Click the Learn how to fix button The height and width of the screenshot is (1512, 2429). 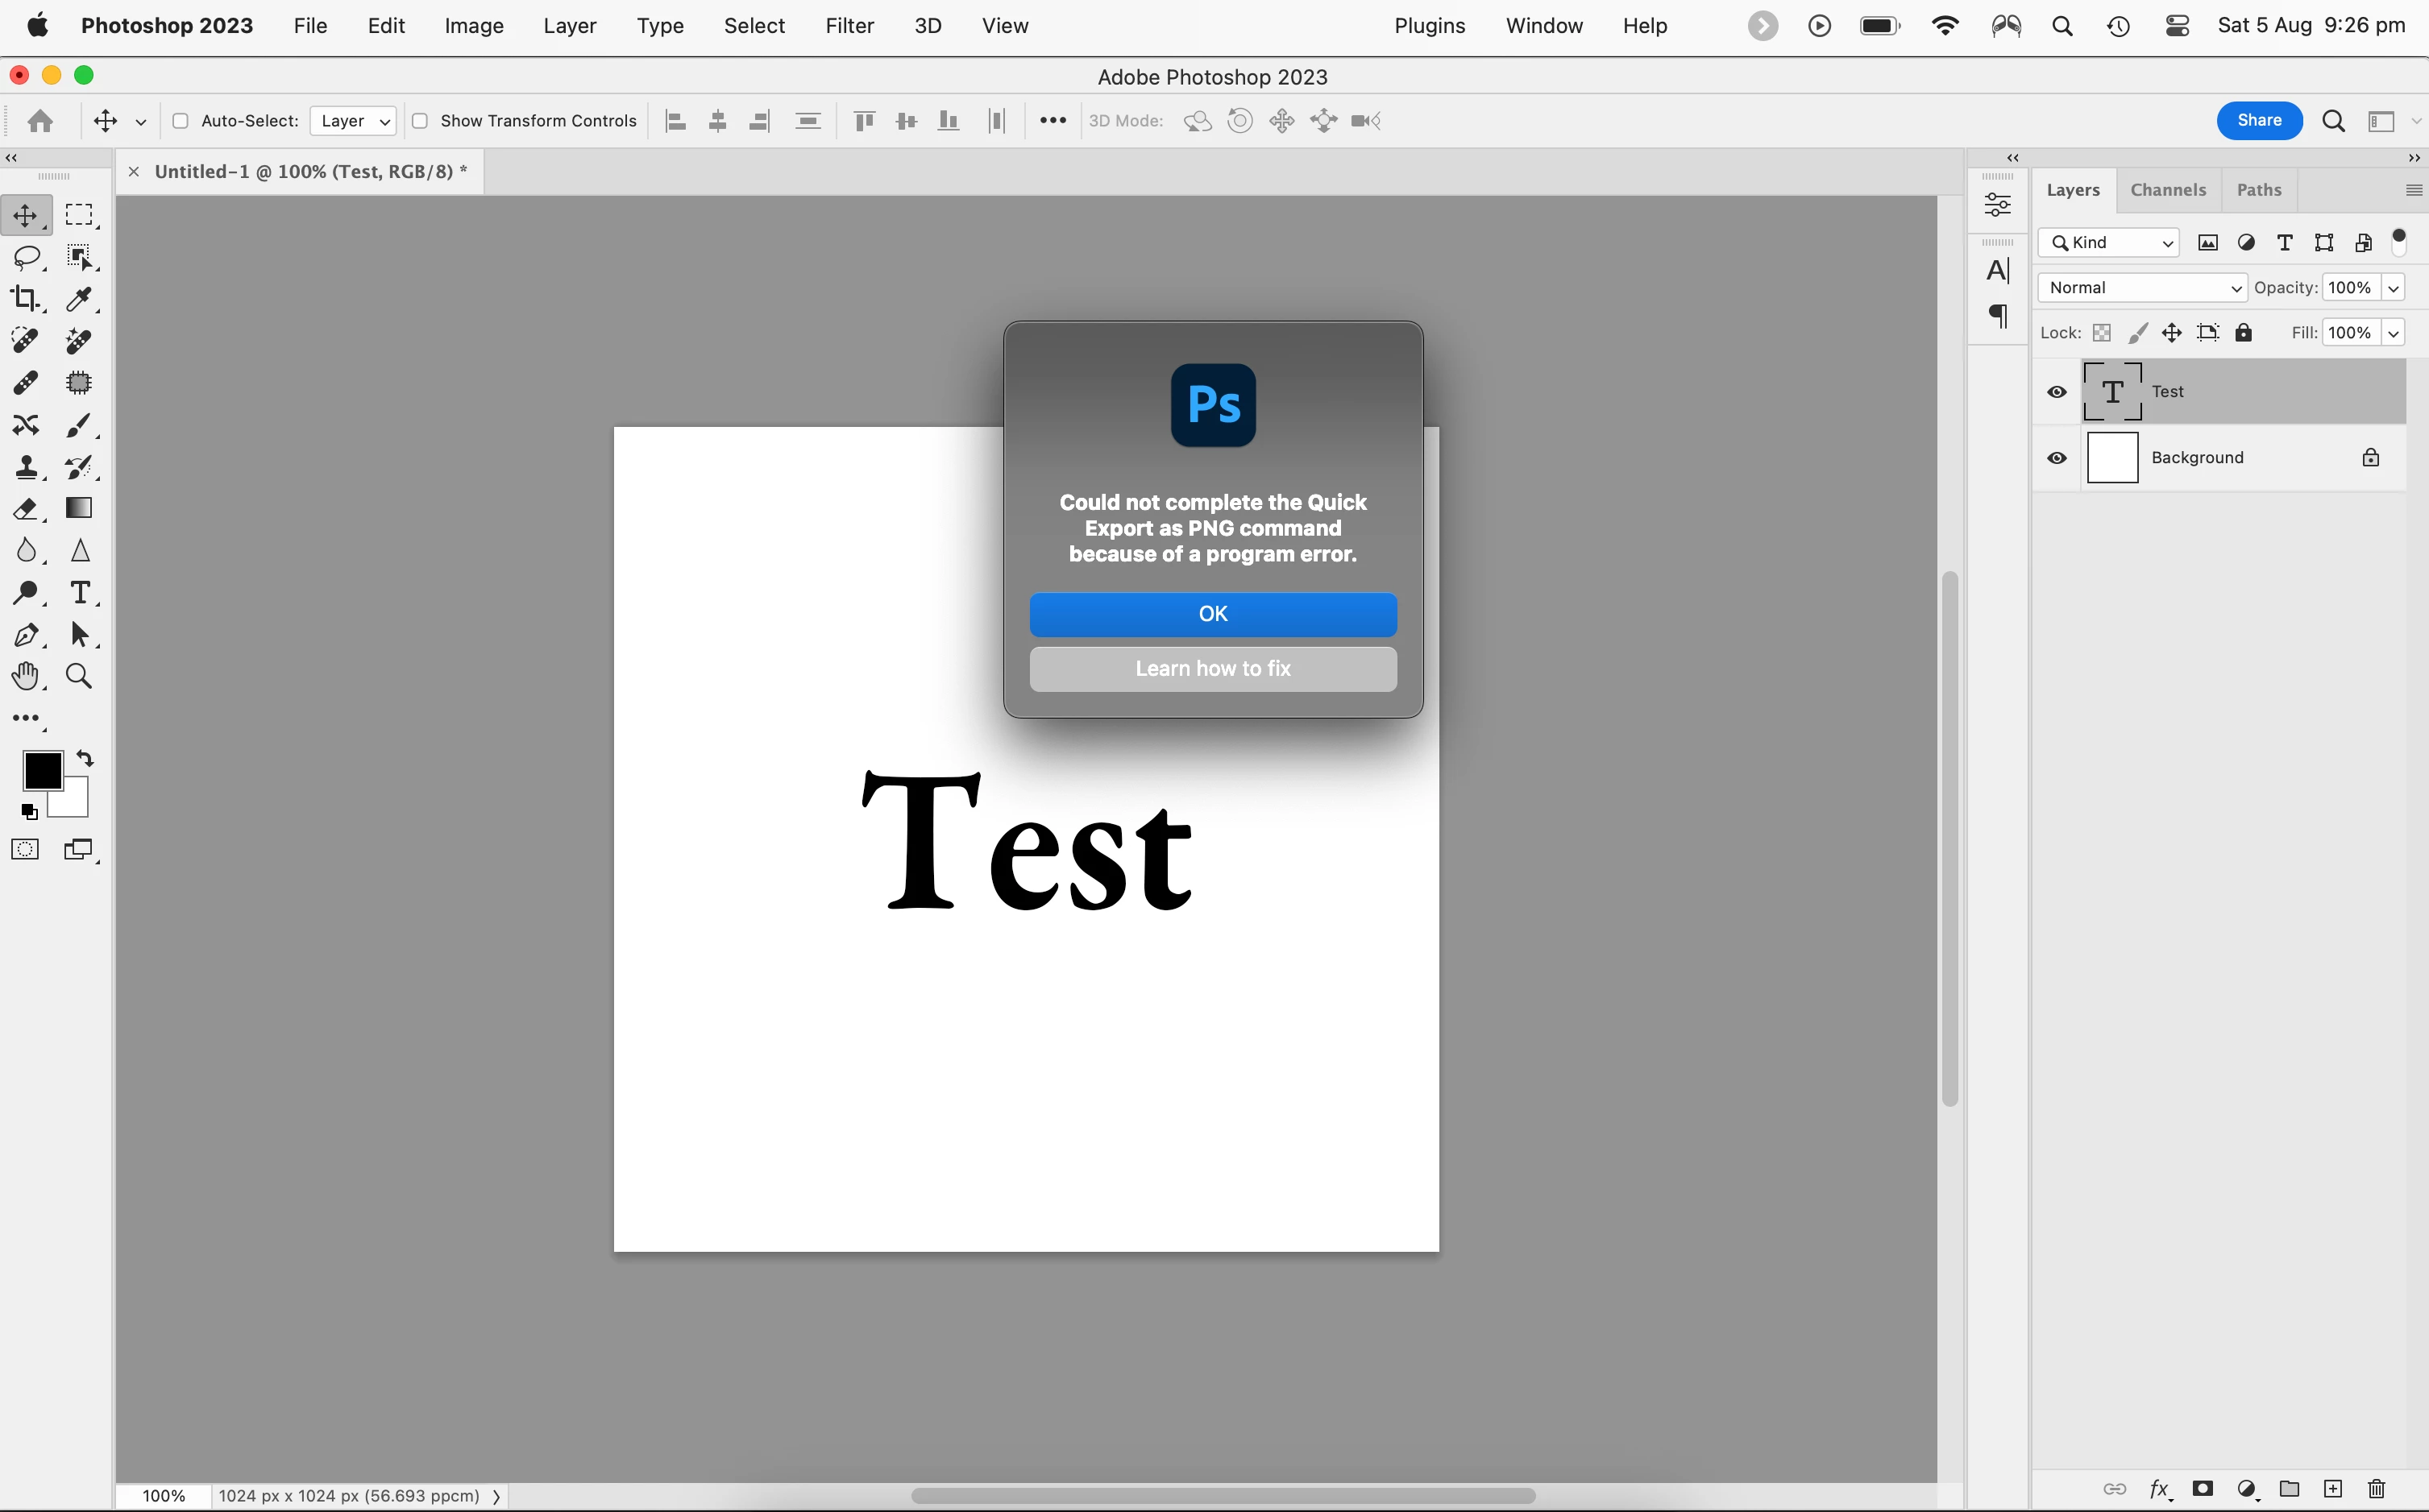[x=1213, y=669]
